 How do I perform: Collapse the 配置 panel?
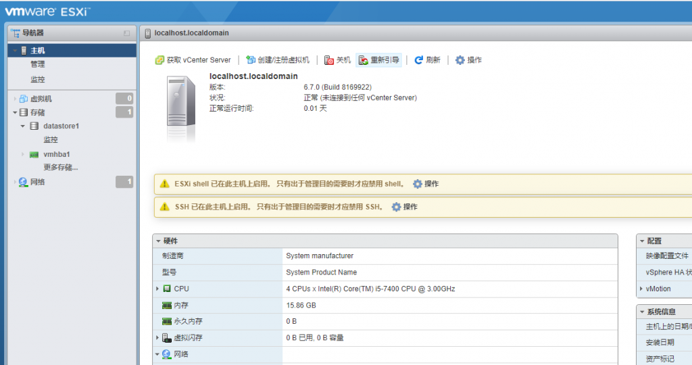(x=642, y=241)
